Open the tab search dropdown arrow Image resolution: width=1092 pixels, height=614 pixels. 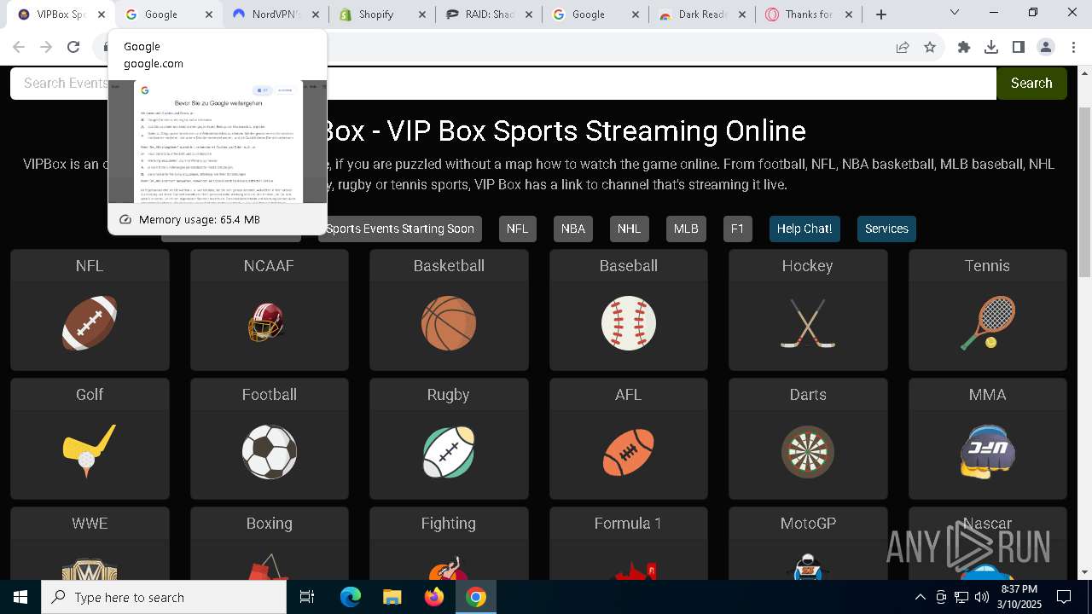coord(955,13)
